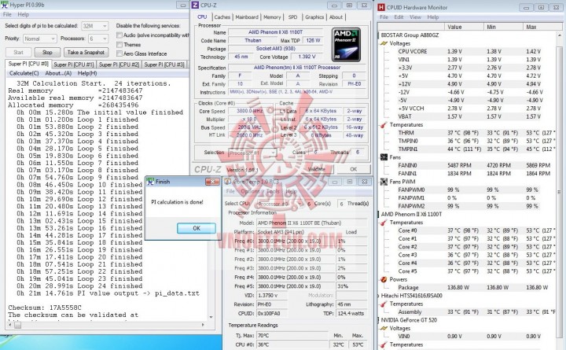Click OK in the Finish dialog
Image resolution: width=566 pixels, height=350 pixels.
(x=197, y=228)
